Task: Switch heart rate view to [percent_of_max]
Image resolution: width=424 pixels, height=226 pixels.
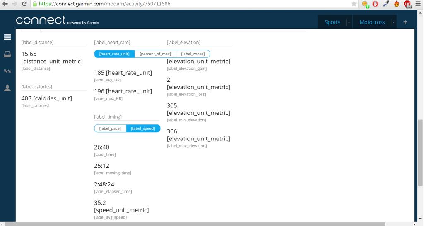Action: click(x=155, y=54)
